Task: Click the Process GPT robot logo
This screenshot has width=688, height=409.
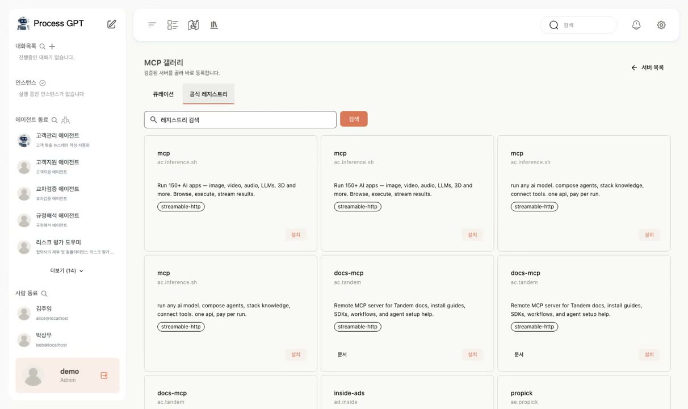Action: [x=23, y=23]
